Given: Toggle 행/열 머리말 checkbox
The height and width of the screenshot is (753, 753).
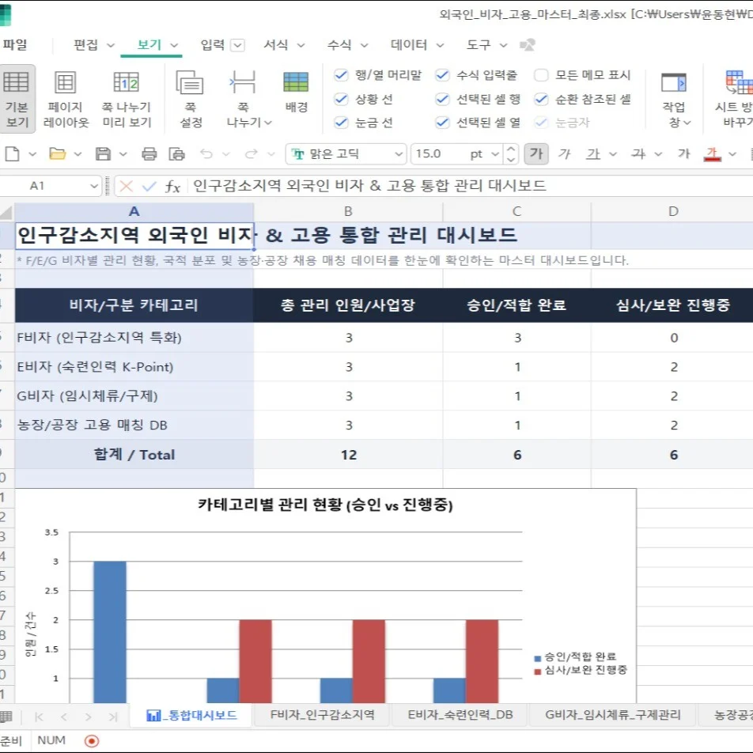Looking at the screenshot, I should click(341, 75).
